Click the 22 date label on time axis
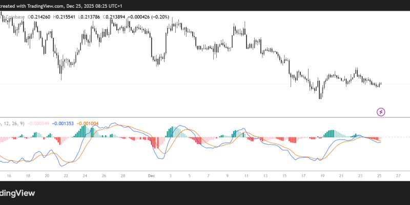 click(66, 175)
